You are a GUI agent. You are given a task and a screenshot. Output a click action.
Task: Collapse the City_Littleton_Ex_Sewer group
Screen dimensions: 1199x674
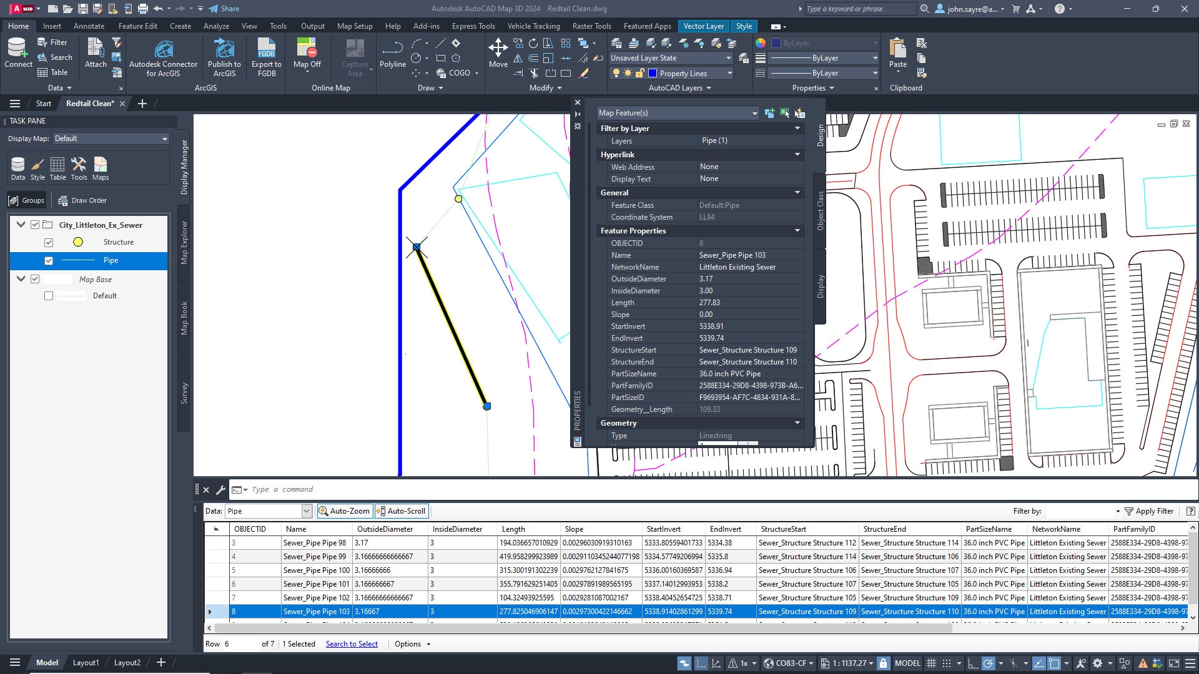[21, 225]
